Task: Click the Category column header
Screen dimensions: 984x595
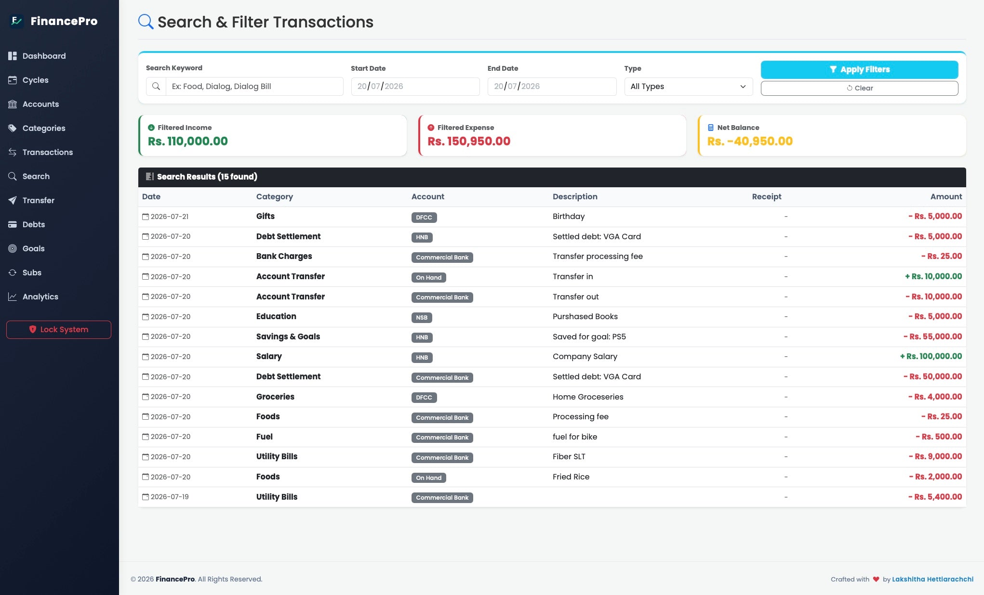Action: pyautogui.click(x=275, y=196)
